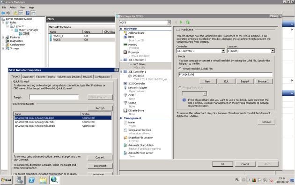295x185 pixels.
Task: Click OK in the Settings dialog
Action: pyautogui.click(x=222, y=164)
